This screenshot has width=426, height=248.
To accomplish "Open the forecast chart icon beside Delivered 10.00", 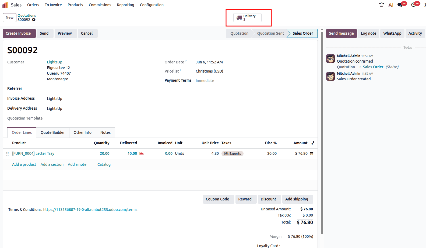I will [x=142, y=153].
